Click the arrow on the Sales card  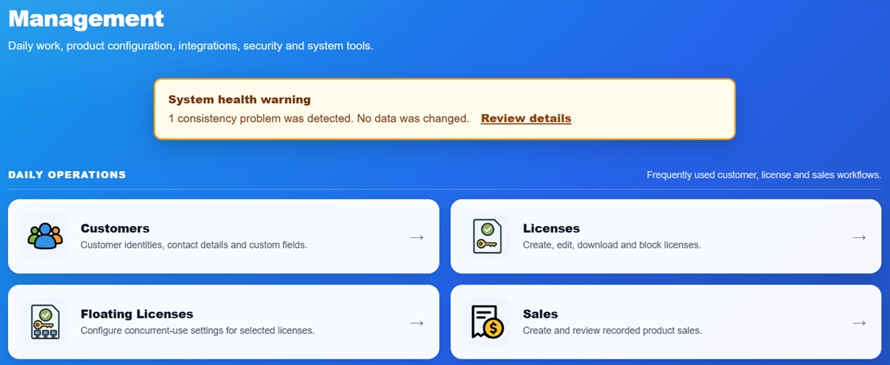(x=859, y=322)
